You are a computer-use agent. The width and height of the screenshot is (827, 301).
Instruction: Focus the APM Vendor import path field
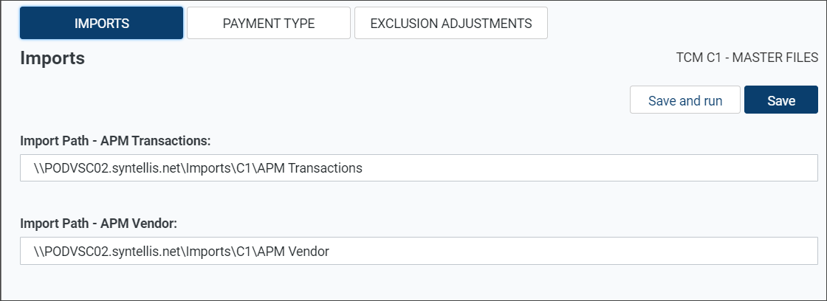[x=419, y=251]
